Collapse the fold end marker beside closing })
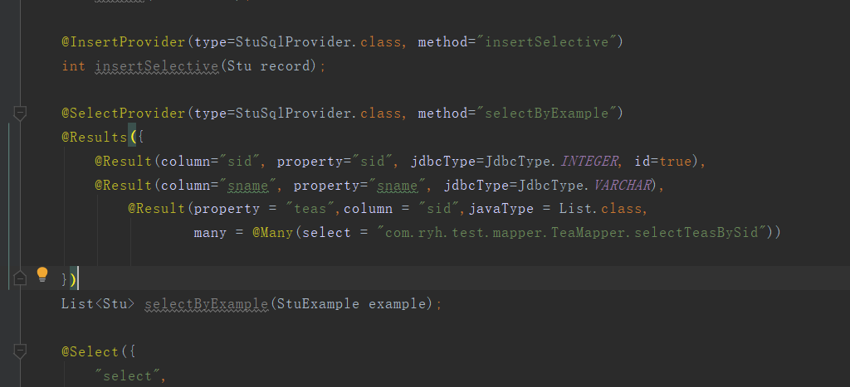This screenshot has width=850, height=387. [x=20, y=278]
